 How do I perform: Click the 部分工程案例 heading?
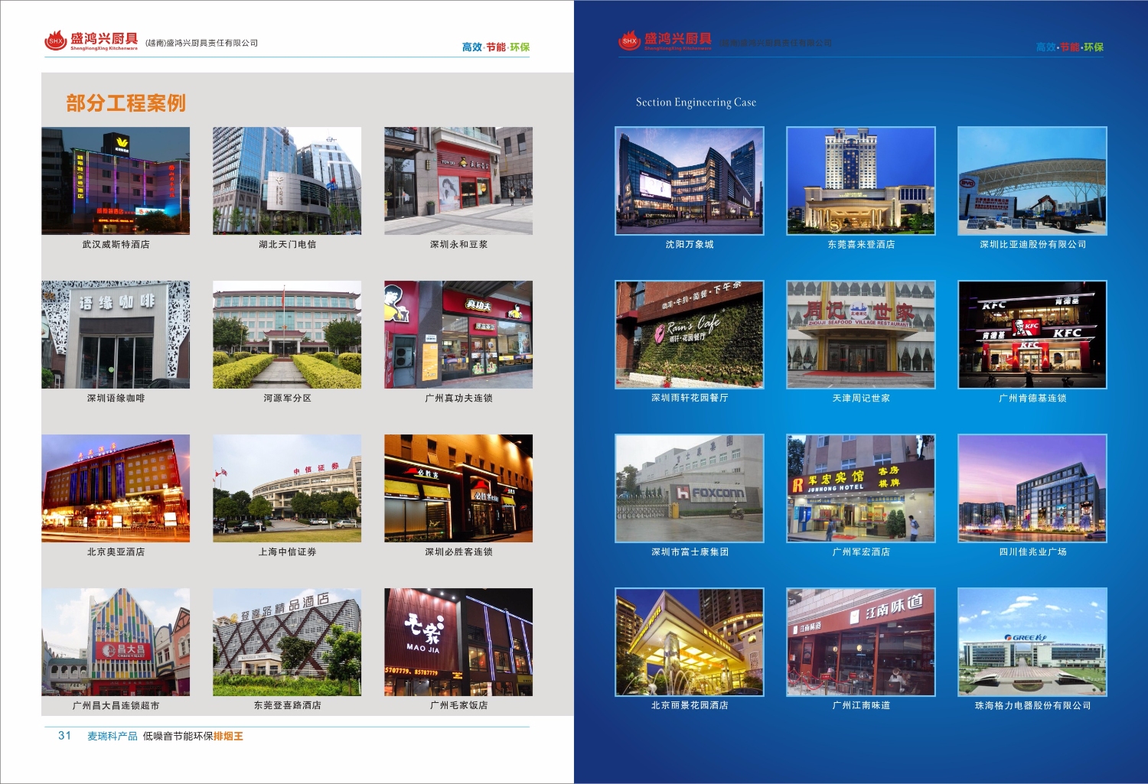click(x=126, y=103)
